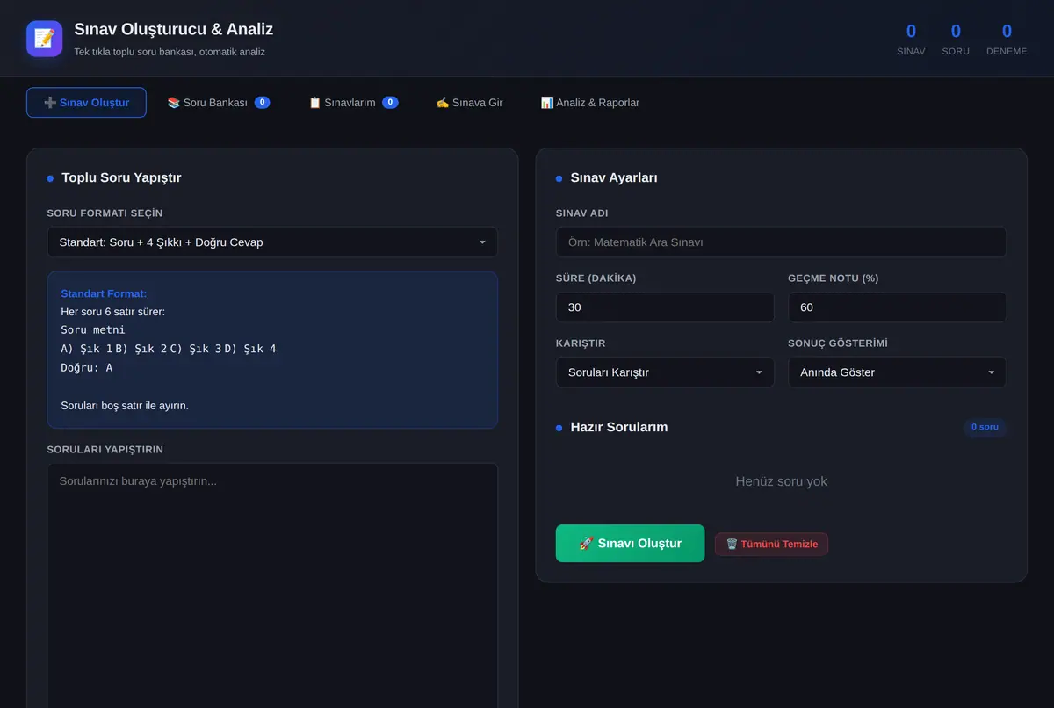The height and width of the screenshot is (708, 1054).
Task: Click the notepad app logo icon
Action: tap(44, 39)
